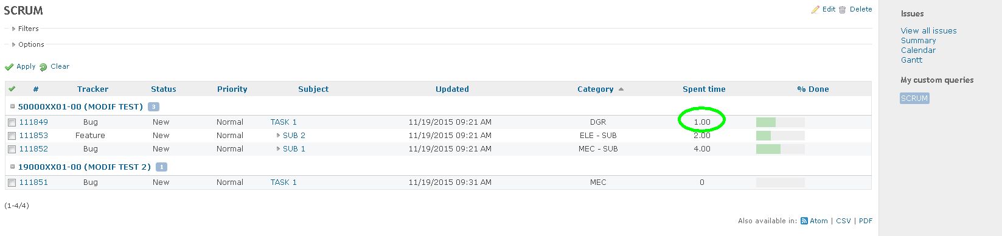
Task: Check the box for issue 111853
Action: (12, 136)
